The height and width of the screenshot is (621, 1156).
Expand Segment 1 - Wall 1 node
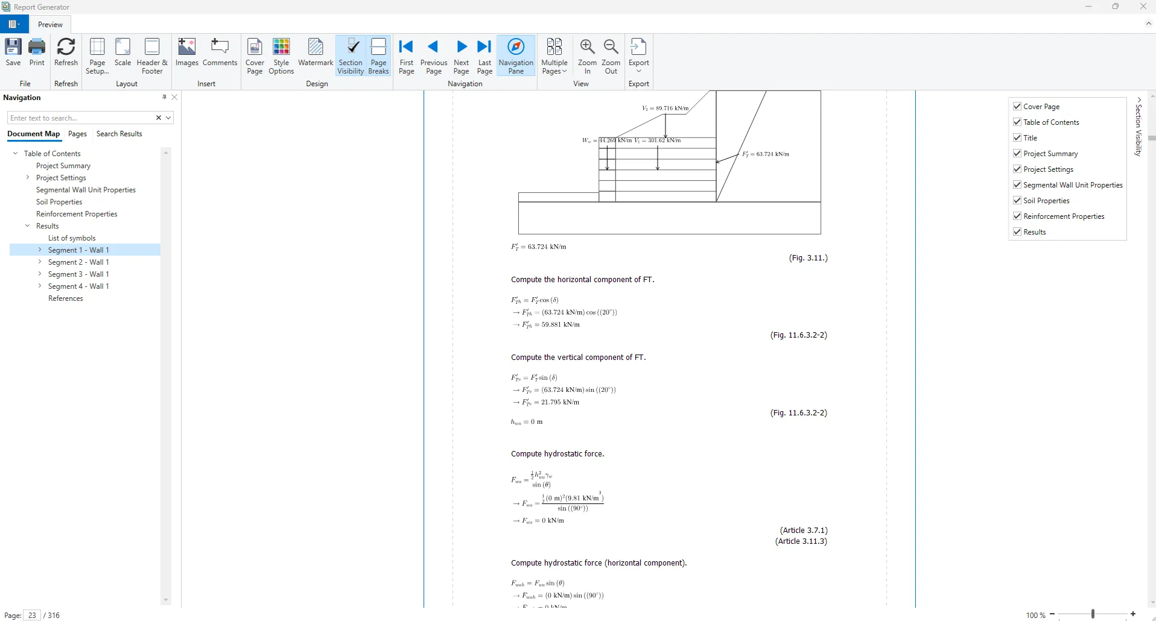tap(40, 250)
